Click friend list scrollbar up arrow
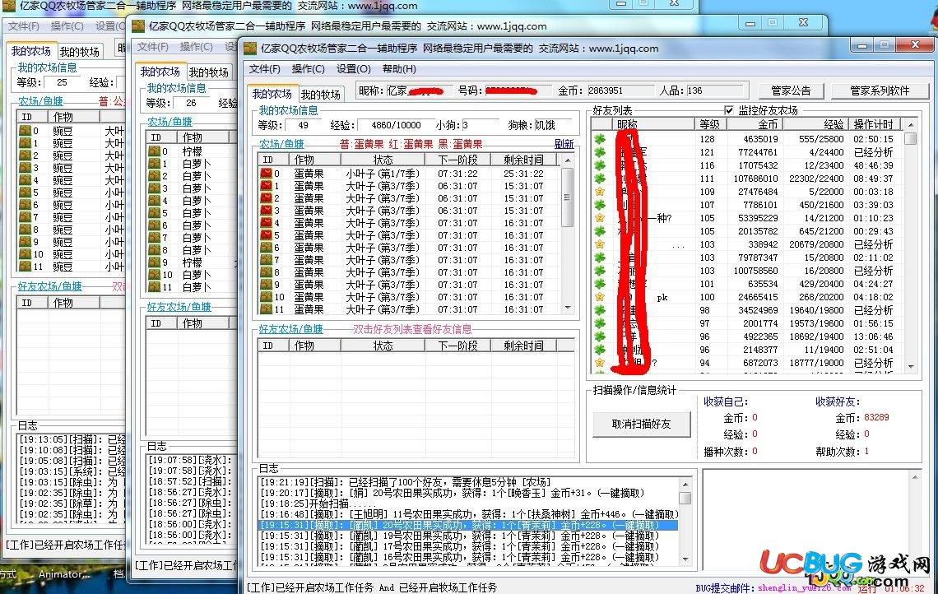The height and width of the screenshot is (594, 938). (x=911, y=124)
